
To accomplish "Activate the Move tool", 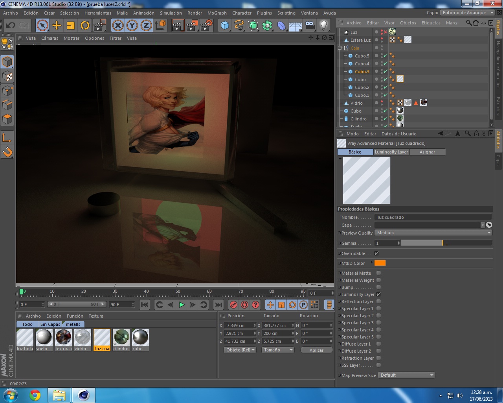I will [57, 26].
